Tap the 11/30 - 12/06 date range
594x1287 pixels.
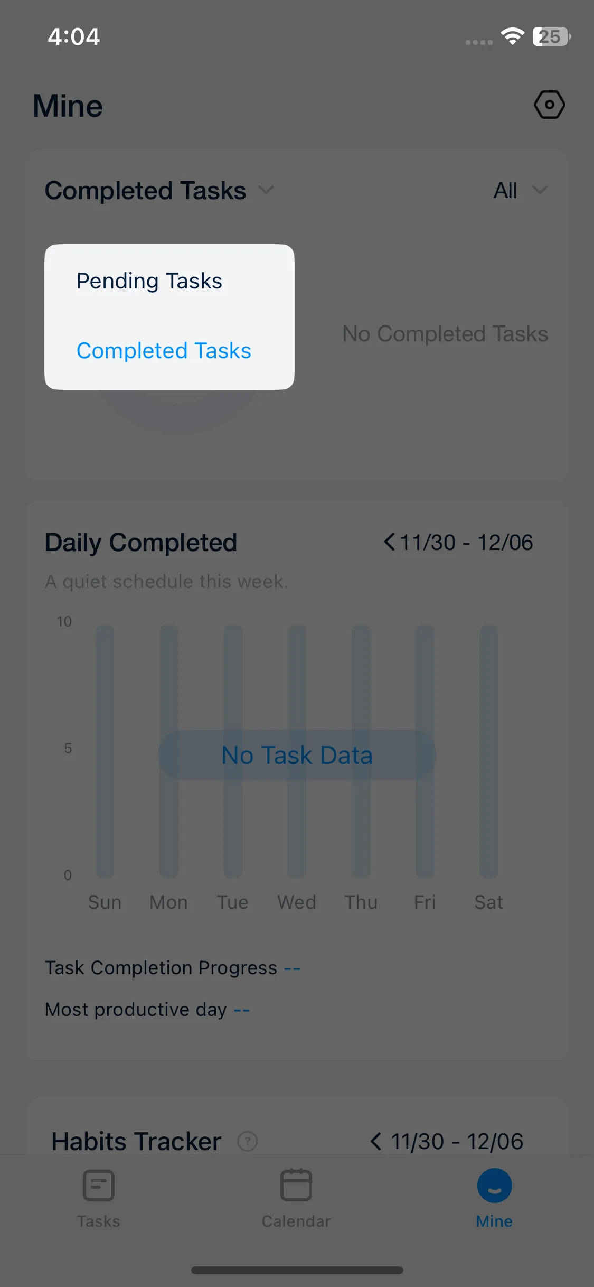pyautogui.click(x=466, y=543)
